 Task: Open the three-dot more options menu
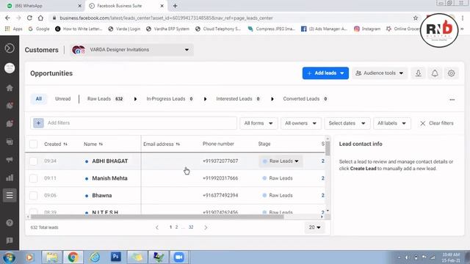[x=452, y=100]
